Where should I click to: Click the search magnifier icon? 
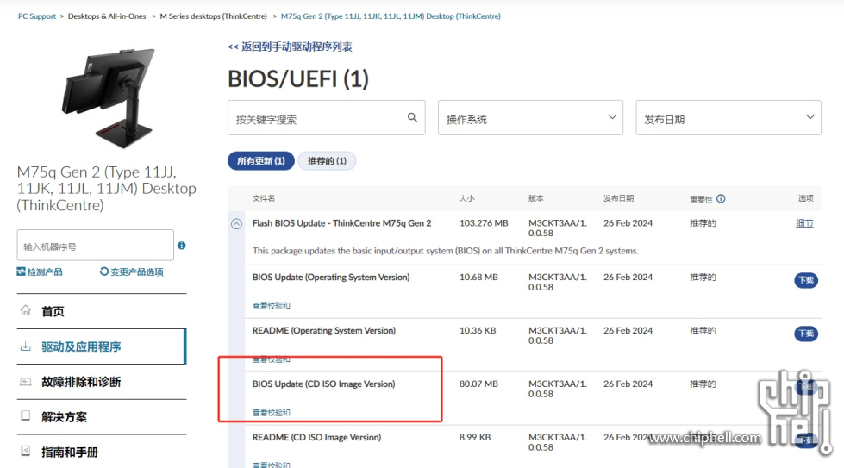coord(412,117)
